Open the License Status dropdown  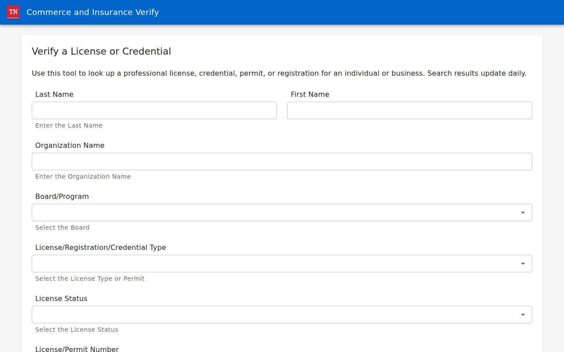(282, 315)
